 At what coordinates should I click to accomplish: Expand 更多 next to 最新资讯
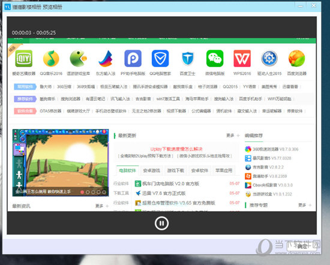tap(102, 206)
